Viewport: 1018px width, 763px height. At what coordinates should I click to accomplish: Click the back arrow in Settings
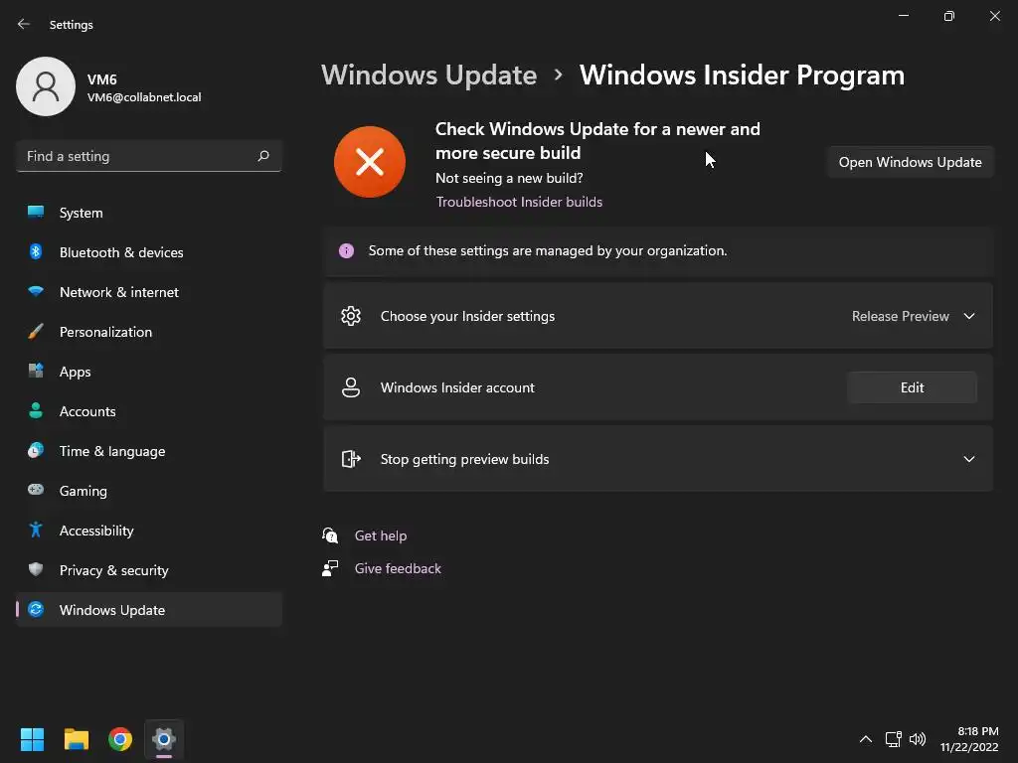(24, 25)
